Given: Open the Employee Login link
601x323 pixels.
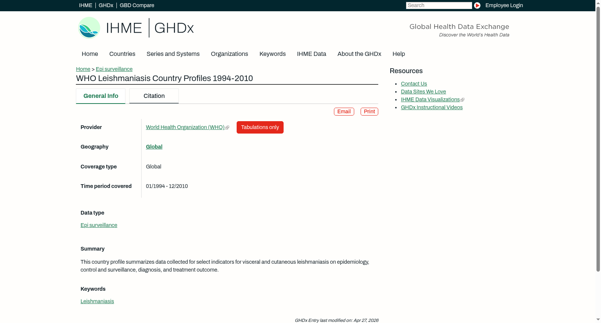Looking at the screenshot, I should [x=504, y=5].
